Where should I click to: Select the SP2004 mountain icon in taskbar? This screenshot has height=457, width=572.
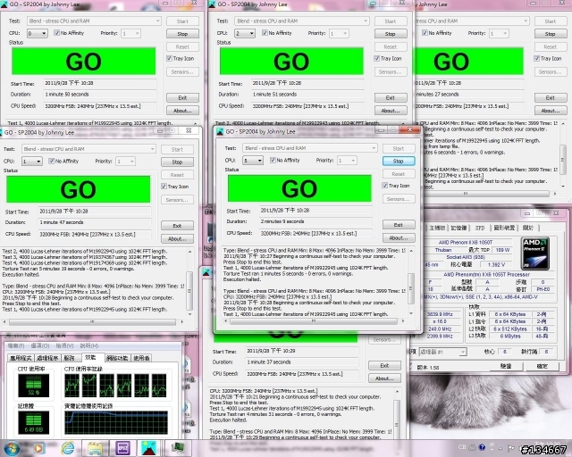148,448
